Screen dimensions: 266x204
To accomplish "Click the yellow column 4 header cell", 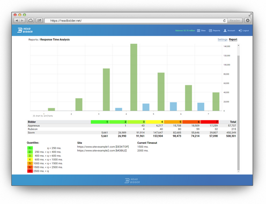I will [154, 122].
